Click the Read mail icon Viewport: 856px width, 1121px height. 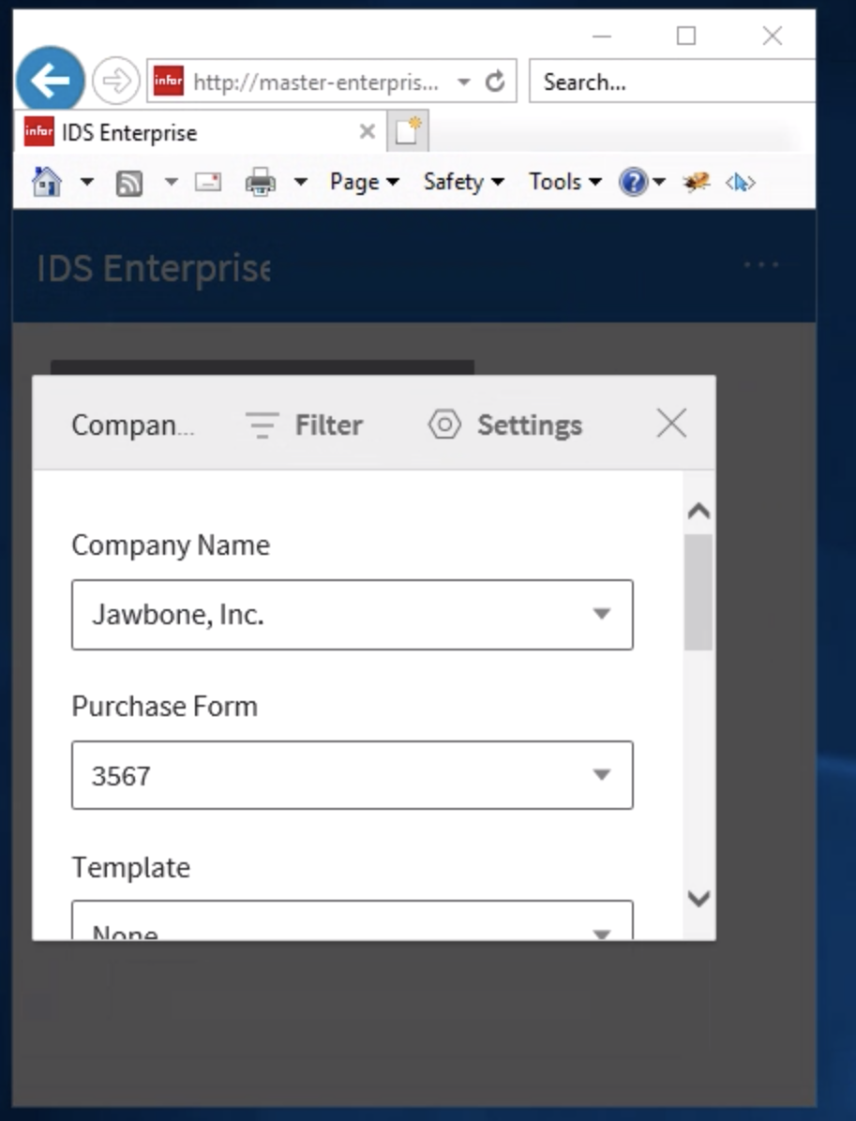tap(208, 183)
